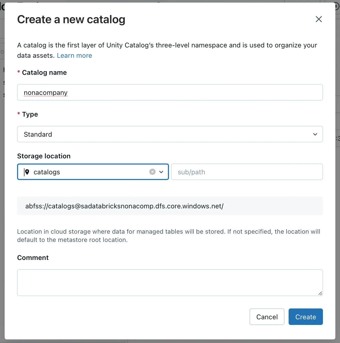
Task: Click the Storage location label
Action: pyautogui.click(x=44, y=156)
